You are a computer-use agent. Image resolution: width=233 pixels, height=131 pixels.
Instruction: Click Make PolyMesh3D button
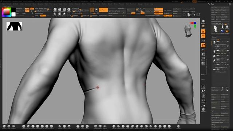pos(222,17)
